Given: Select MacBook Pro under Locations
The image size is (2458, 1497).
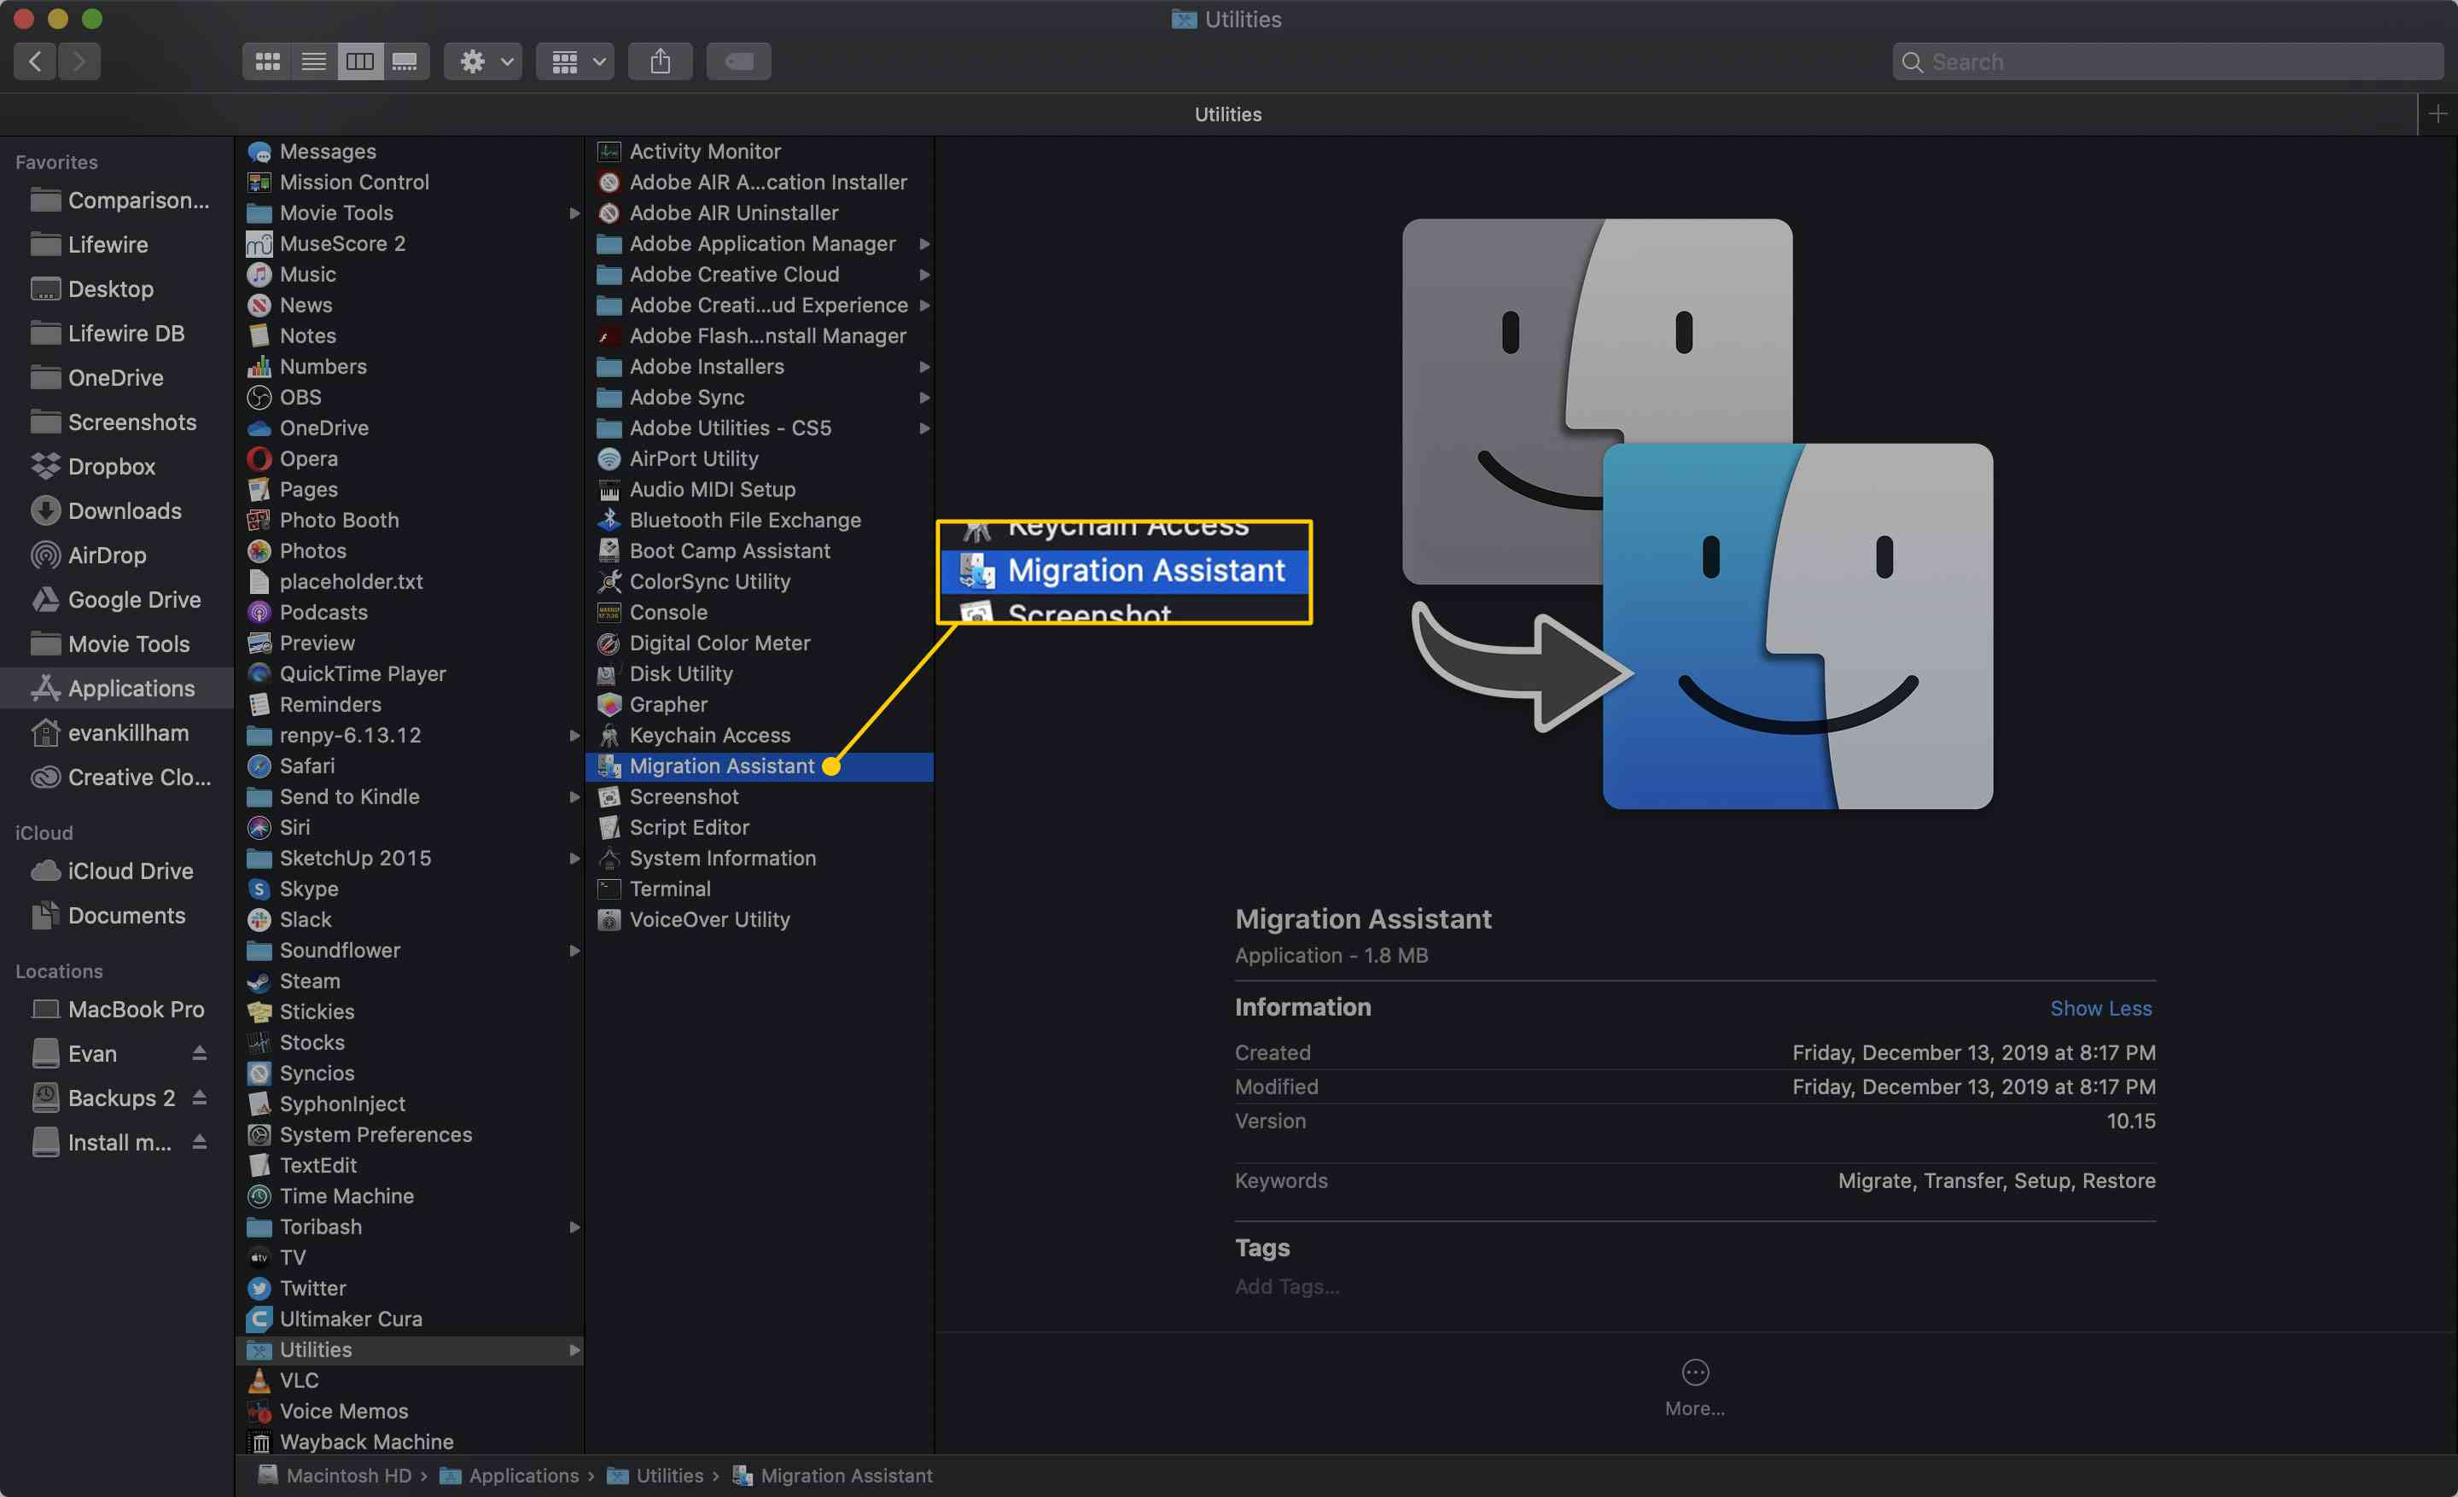Looking at the screenshot, I should tap(117, 1010).
